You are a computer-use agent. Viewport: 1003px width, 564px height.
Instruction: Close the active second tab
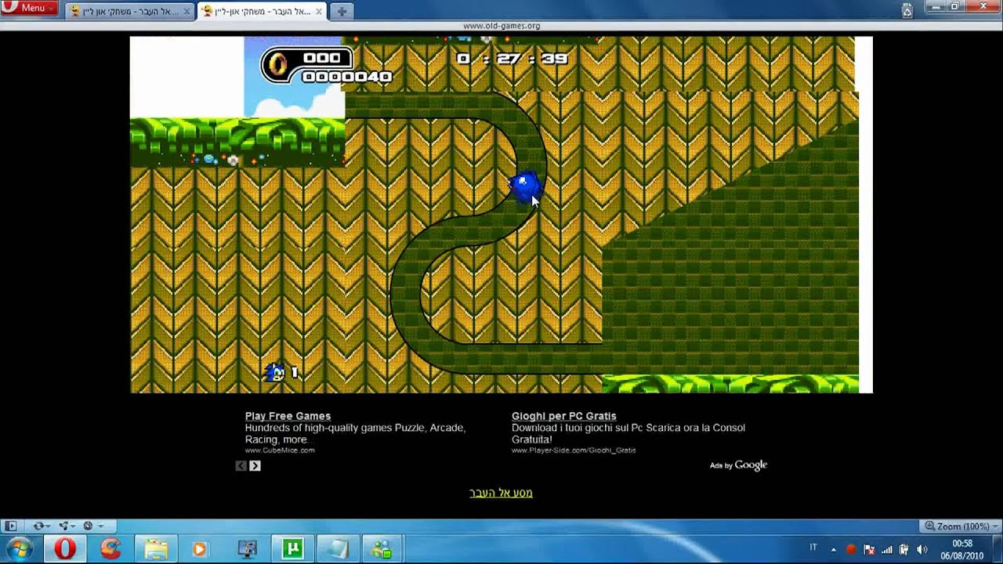(x=317, y=12)
